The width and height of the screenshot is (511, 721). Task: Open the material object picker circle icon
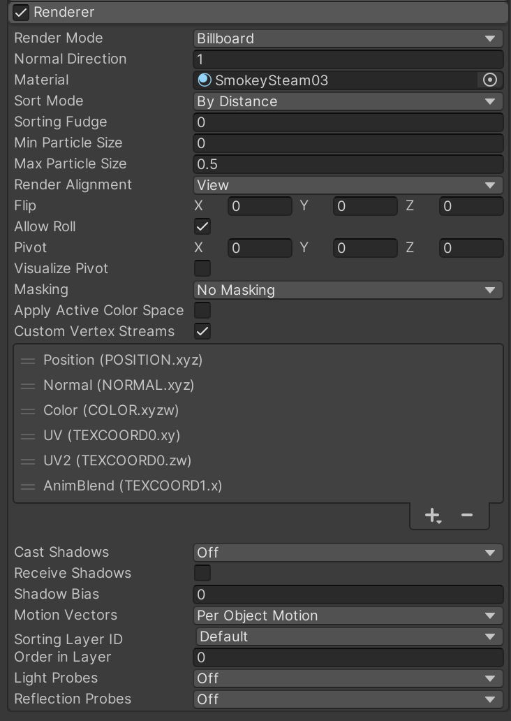click(489, 80)
